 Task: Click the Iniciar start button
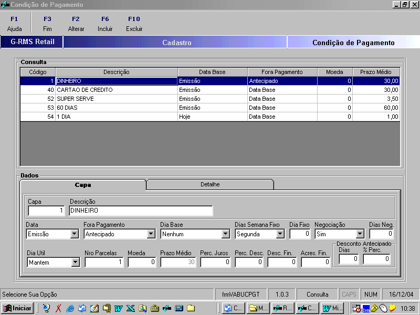17,308
